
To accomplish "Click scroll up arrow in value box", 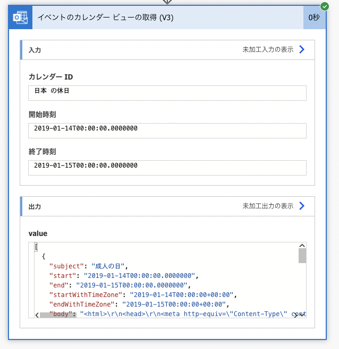I will pos(302,246).
